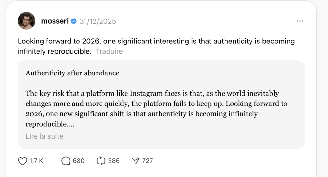Repost using the repost arrows icon
This screenshot has width=328, height=177.
click(101, 161)
